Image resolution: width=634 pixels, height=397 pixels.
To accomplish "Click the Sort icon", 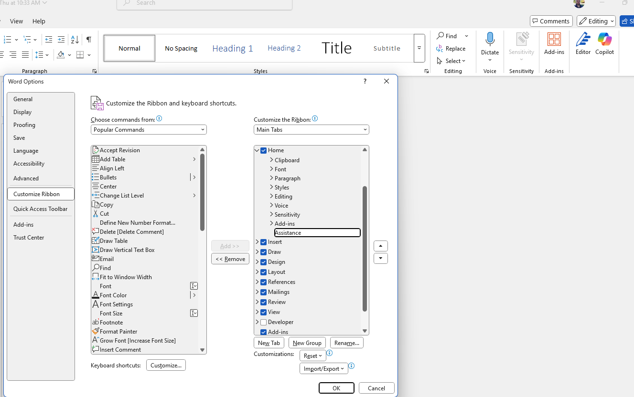I will click(75, 40).
